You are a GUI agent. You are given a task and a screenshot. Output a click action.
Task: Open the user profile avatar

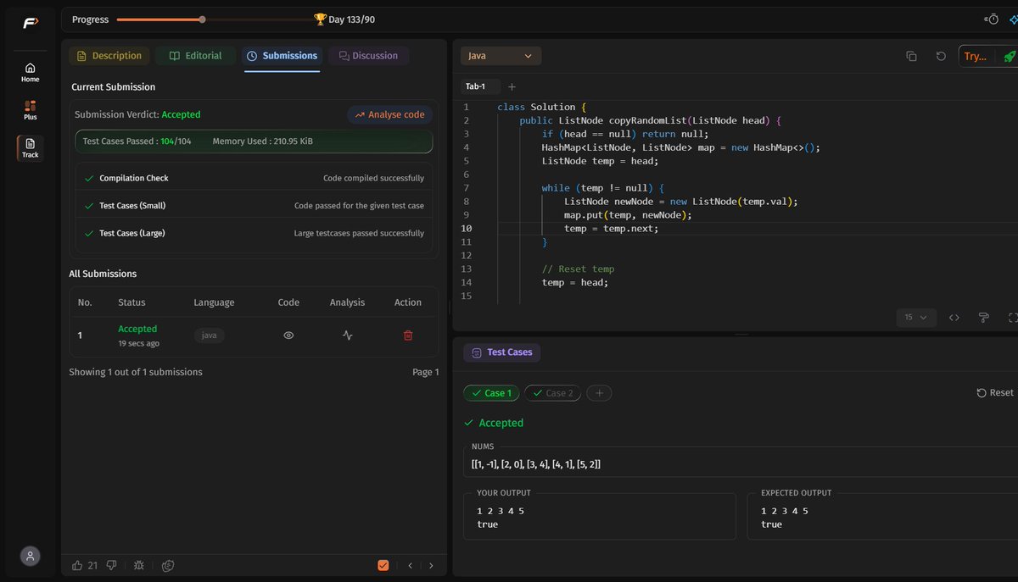click(30, 556)
